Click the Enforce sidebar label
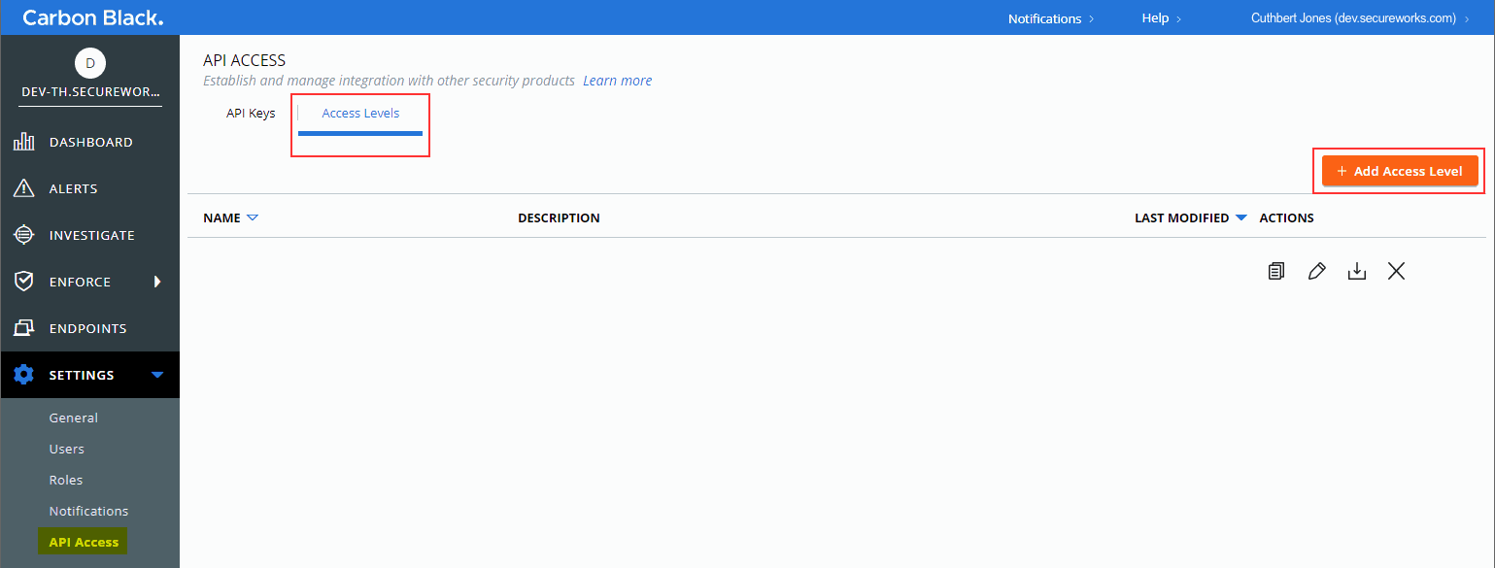Viewport: 1495px width, 568px height. click(81, 283)
